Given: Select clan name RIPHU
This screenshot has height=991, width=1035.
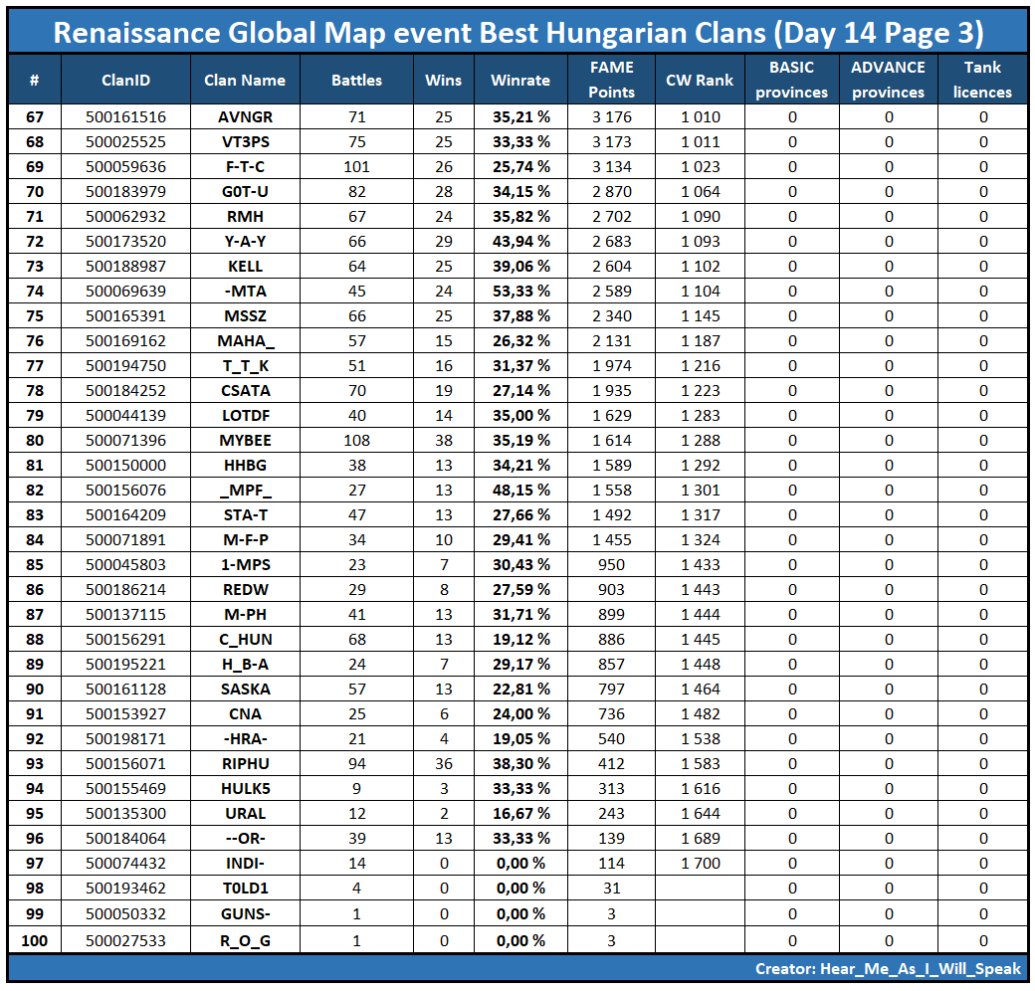Looking at the screenshot, I should click(246, 763).
